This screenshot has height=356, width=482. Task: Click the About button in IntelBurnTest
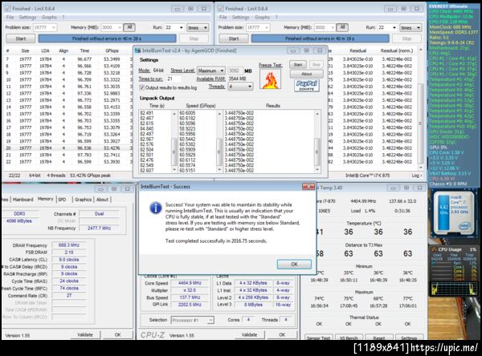click(x=307, y=74)
